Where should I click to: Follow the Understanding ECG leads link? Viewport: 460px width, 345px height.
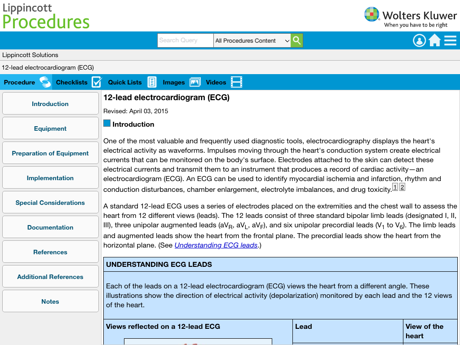tap(216, 245)
